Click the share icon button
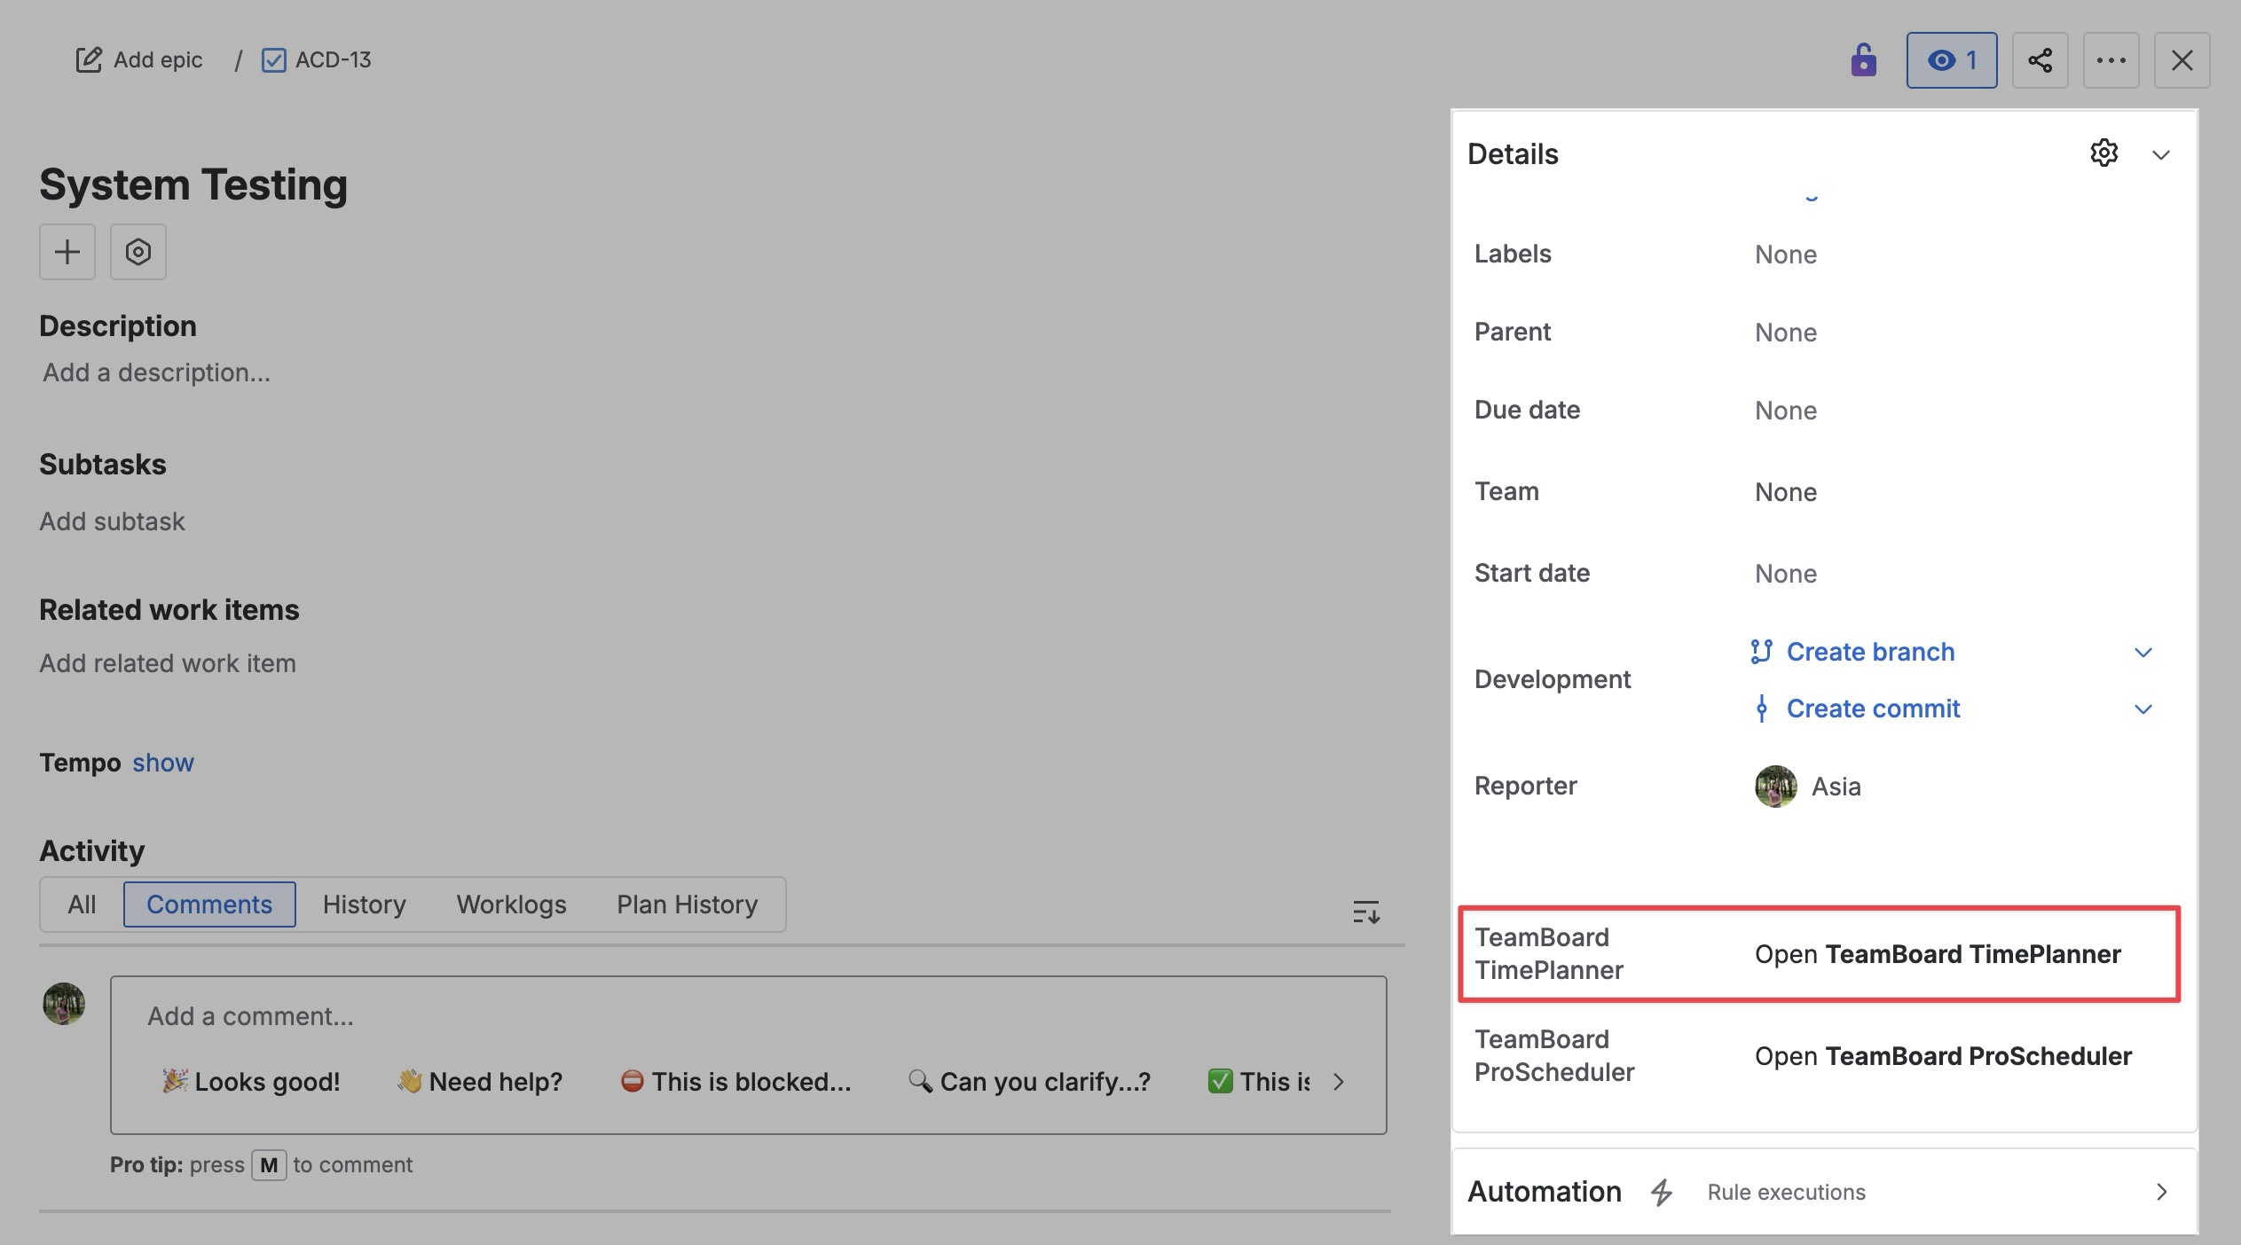Image resolution: width=2241 pixels, height=1245 pixels. point(2040,60)
